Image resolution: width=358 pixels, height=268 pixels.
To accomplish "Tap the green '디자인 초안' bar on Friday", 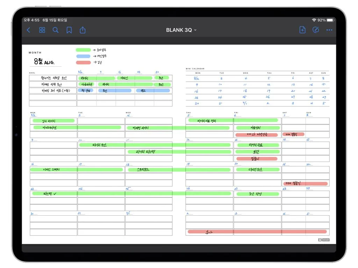I will tap(258, 170).
